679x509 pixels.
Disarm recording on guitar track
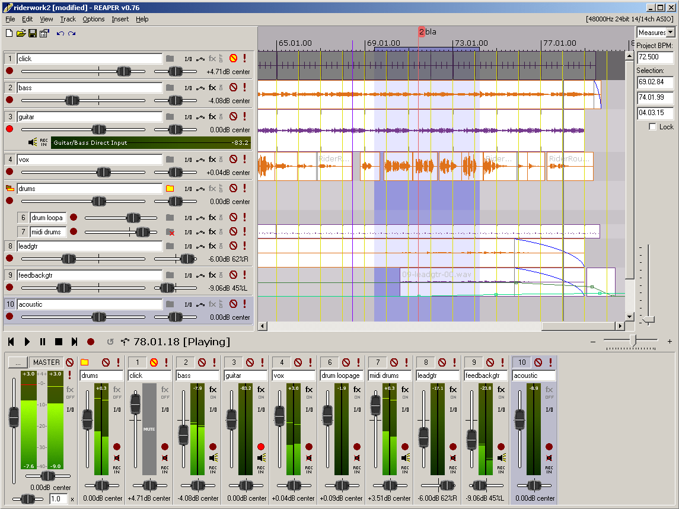[9, 129]
